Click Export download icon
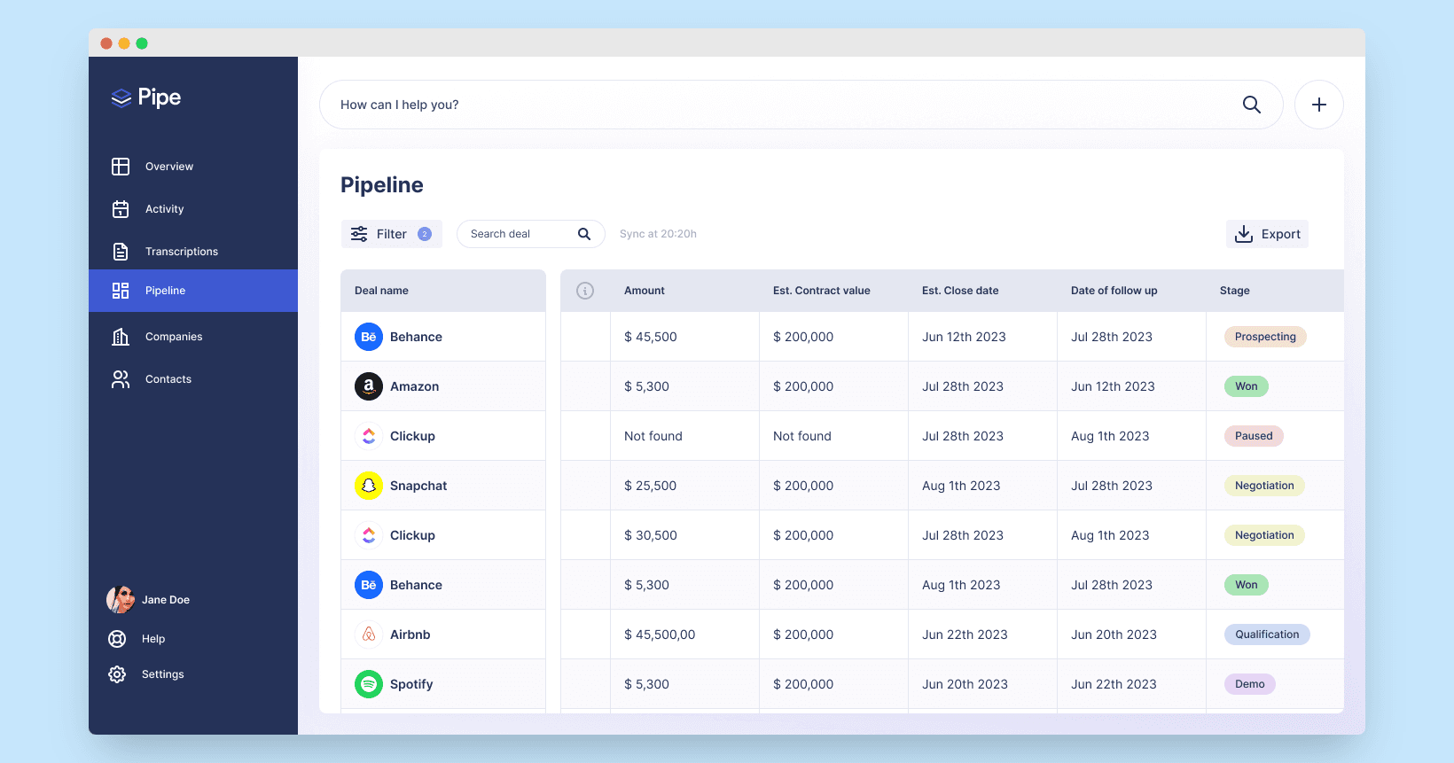 [x=1244, y=234]
